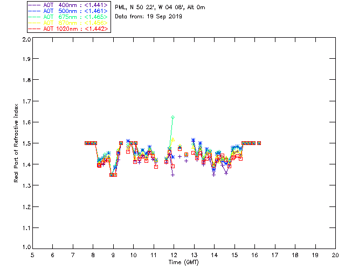Viewport: 345px width, 276px height.
Task: Click the x-axis tick label 14
Action: tap(215, 255)
